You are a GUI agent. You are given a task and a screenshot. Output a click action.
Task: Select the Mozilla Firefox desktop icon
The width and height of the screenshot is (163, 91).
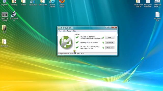62,4
